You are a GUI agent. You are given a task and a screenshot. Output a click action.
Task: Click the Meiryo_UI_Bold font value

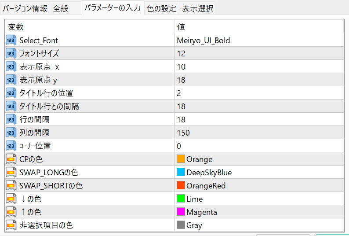pyautogui.click(x=203, y=41)
